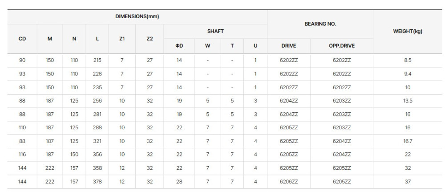
Task: Click the shaft diameter value 28
Action: tap(179, 182)
